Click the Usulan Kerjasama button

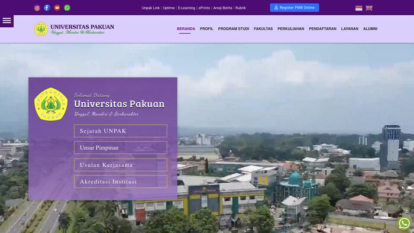(121, 165)
